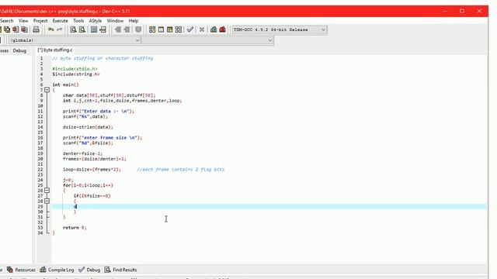
Task: Open the Tools menu
Action: point(78,21)
